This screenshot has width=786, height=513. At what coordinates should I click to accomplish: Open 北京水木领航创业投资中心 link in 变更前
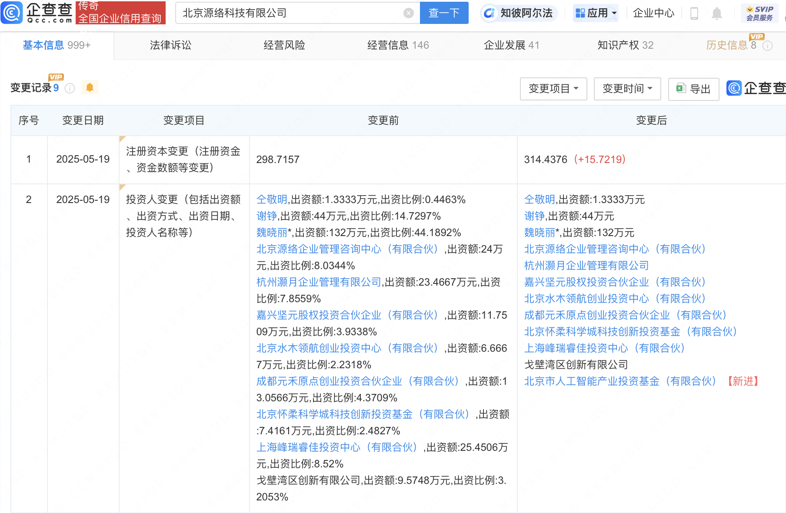349,348
